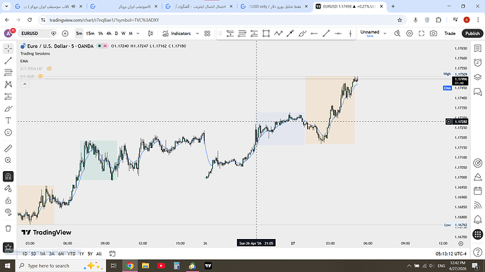This screenshot has height=272, width=485.
Task: Select the crosshair cursor tool
Action: point(8,49)
